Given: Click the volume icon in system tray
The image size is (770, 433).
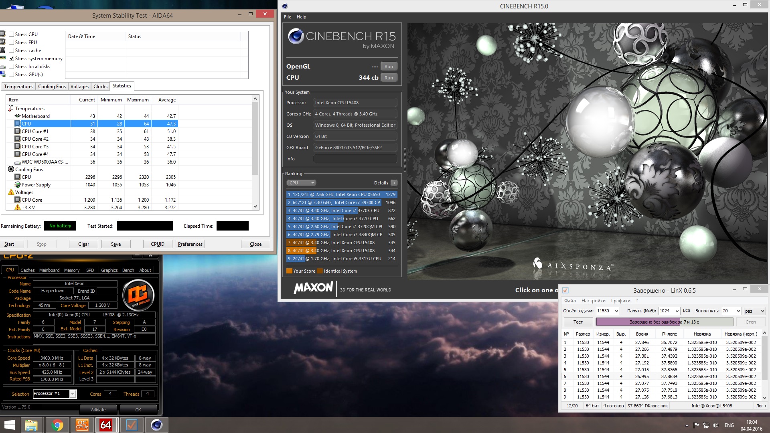Looking at the screenshot, I should tap(716, 425).
